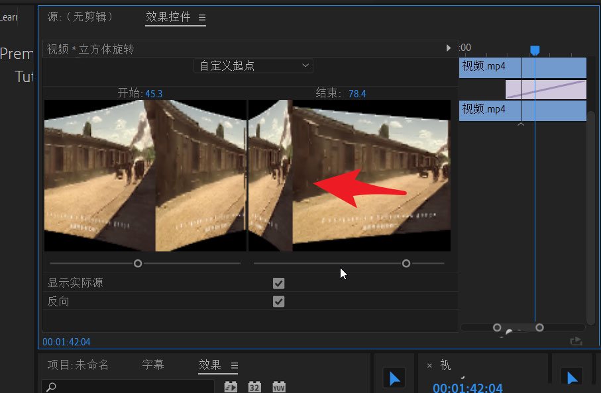Disable the 反向 checkbox

point(278,301)
